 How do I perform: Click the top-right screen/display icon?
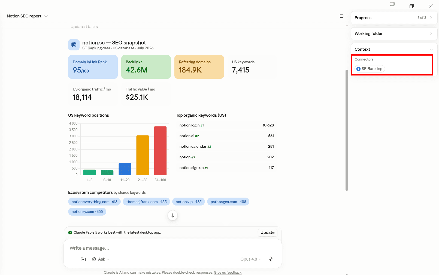click(392, 4)
